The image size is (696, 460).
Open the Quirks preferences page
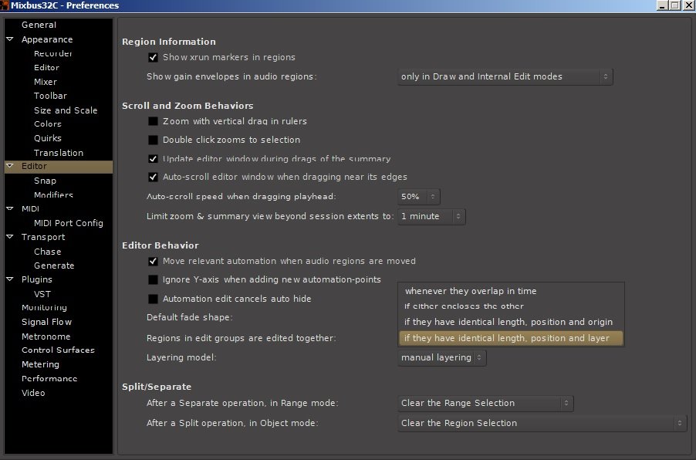48,138
